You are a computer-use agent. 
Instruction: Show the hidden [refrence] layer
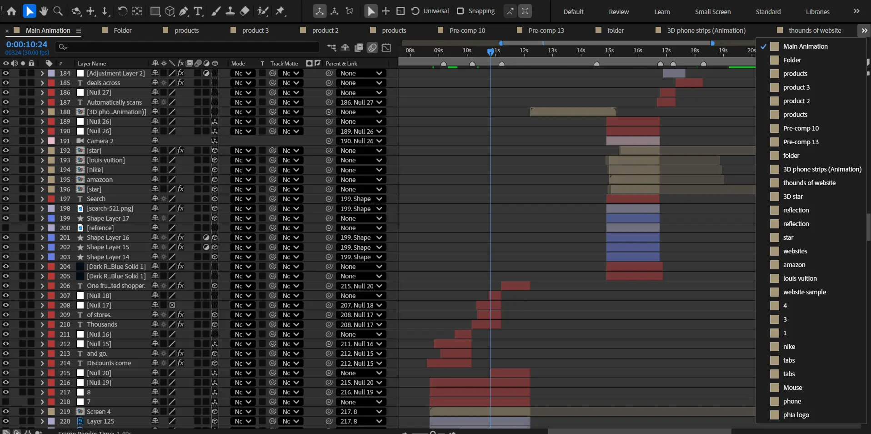(6, 228)
